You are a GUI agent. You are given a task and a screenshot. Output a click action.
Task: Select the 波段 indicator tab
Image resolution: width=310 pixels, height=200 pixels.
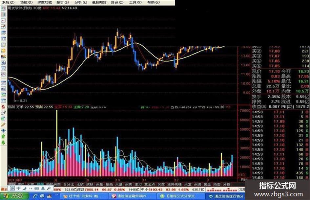click(x=90, y=184)
